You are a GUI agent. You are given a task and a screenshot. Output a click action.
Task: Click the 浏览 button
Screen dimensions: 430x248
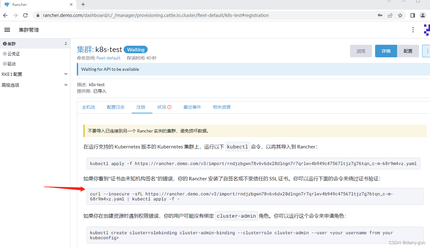coord(361,51)
